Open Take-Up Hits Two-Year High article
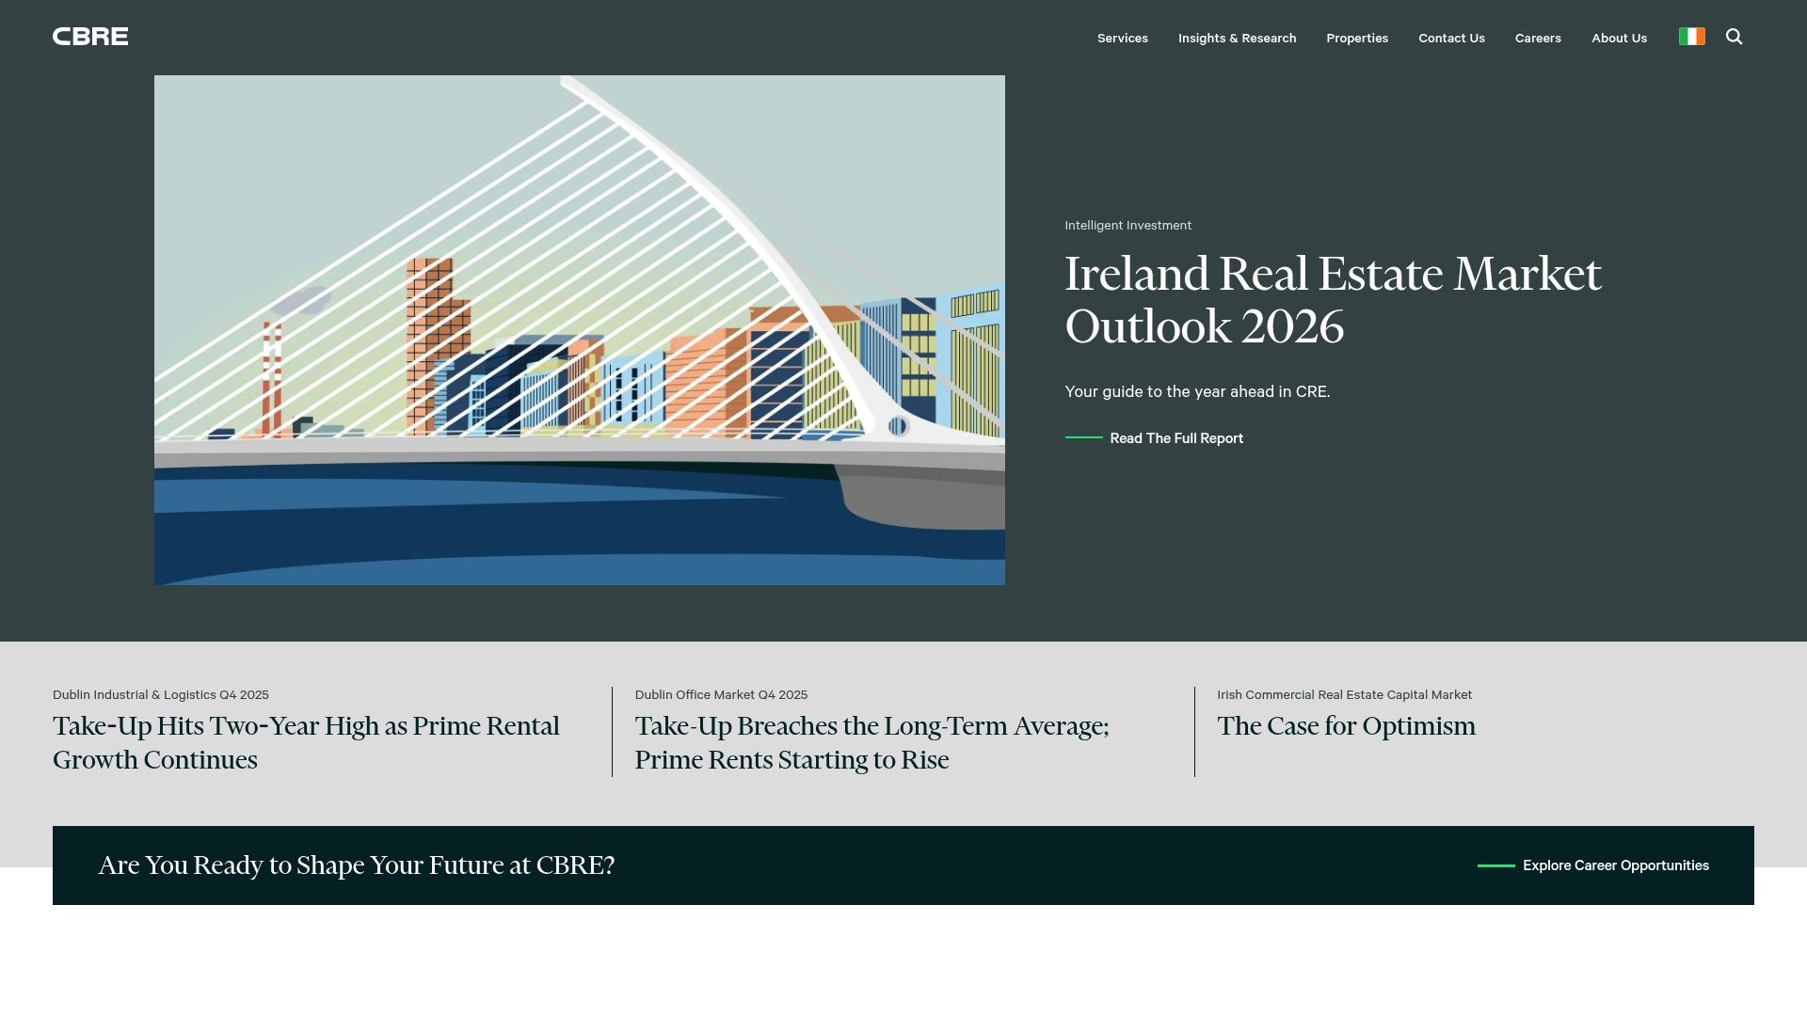This screenshot has height=1016, width=1807. [x=306, y=742]
